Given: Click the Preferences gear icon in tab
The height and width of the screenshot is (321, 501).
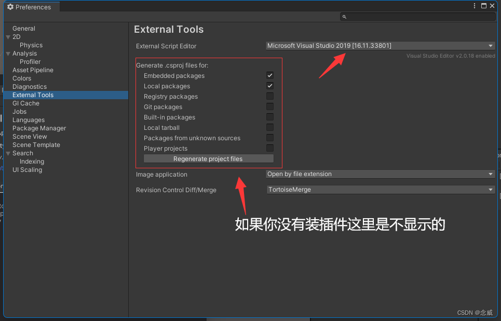Looking at the screenshot, I should point(10,7).
